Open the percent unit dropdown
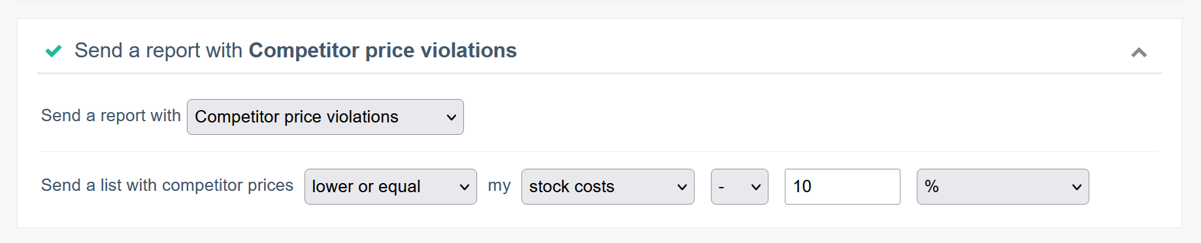 [1003, 186]
